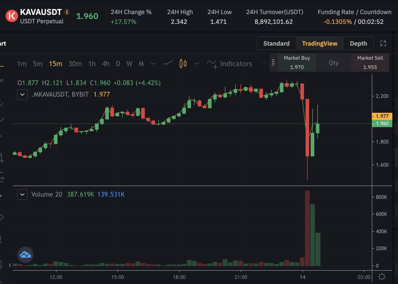Grab the trade panel drag handle
The width and height of the screenshot is (398, 284).
[x=273, y=63]
